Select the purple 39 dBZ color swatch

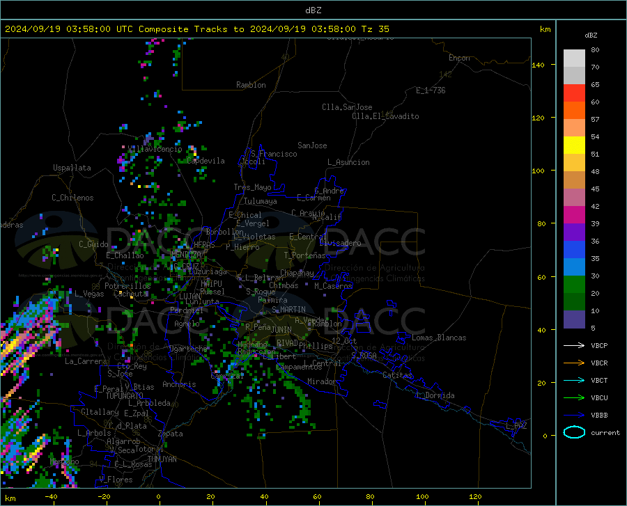574,232
